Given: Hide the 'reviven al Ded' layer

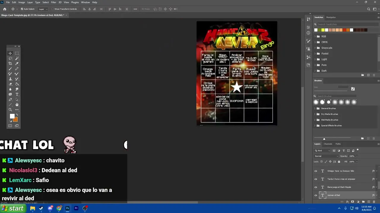Looking at the screenshot, I should (x=316, y=195).
